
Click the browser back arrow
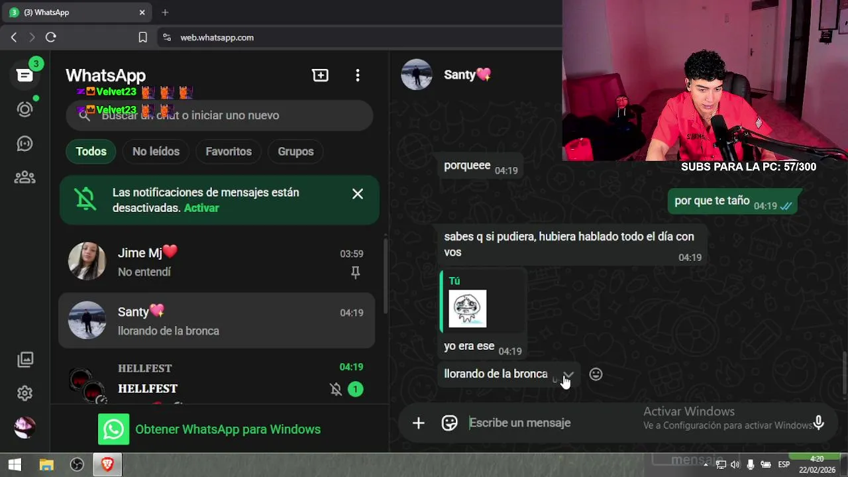tap(14, 38)
